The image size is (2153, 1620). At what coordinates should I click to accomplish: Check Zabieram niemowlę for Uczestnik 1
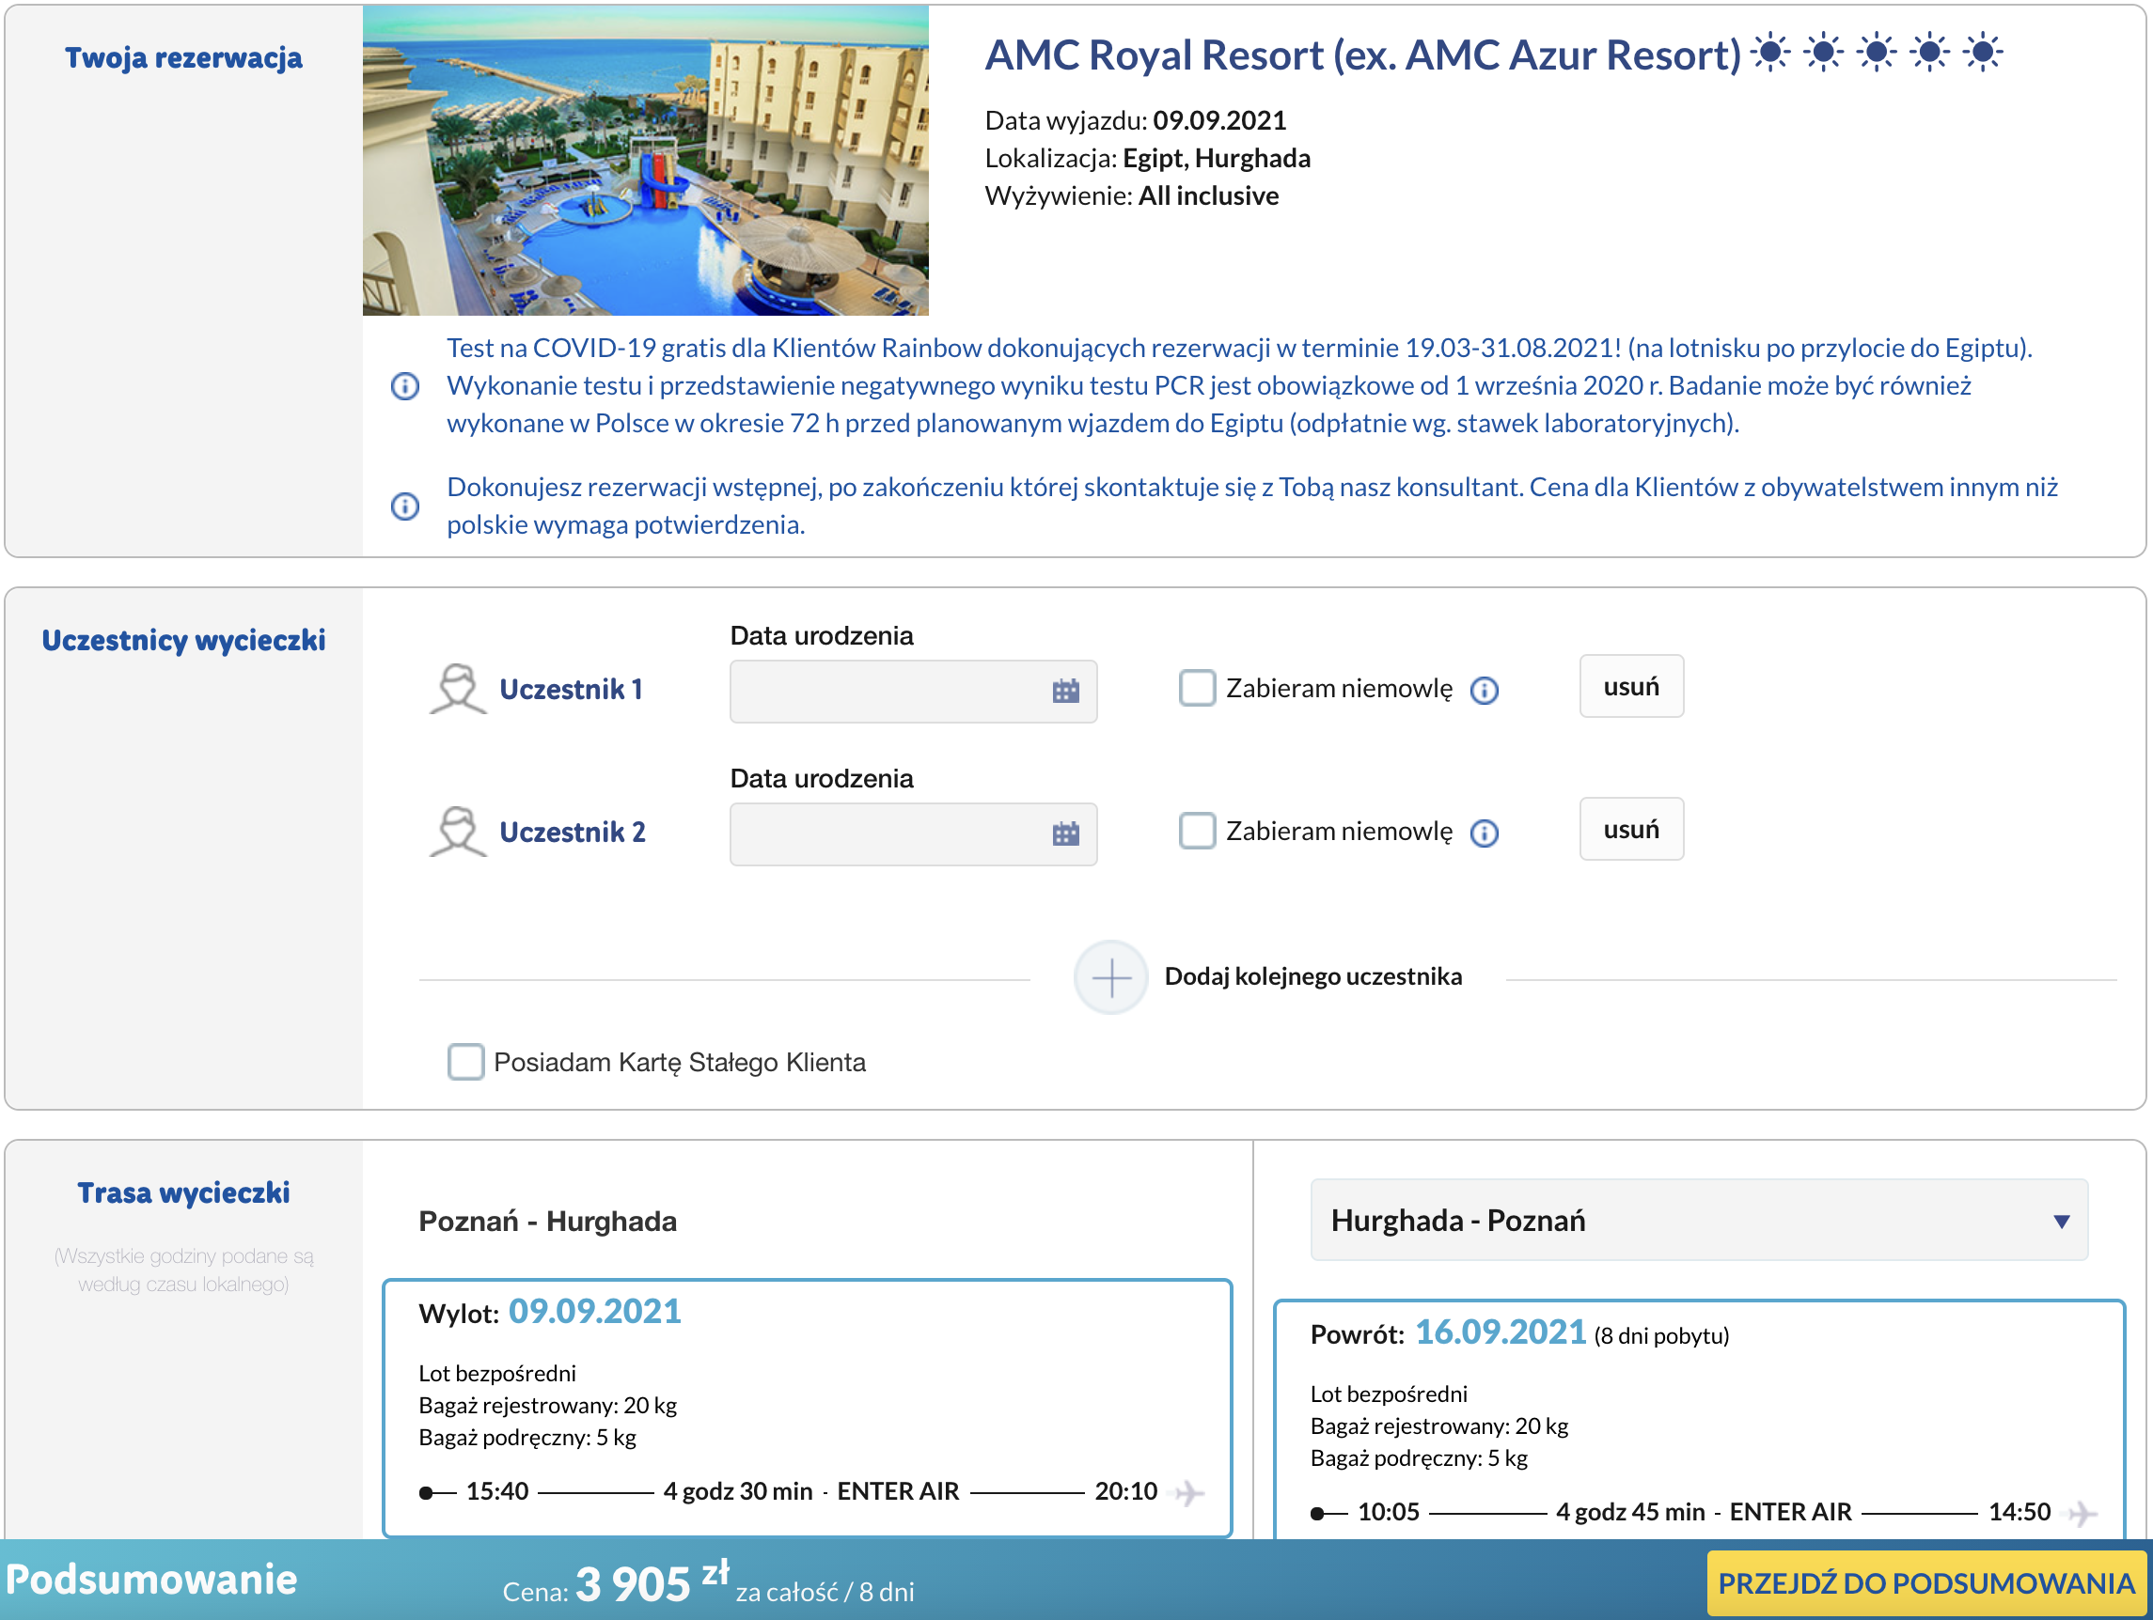pos(1197,688)
